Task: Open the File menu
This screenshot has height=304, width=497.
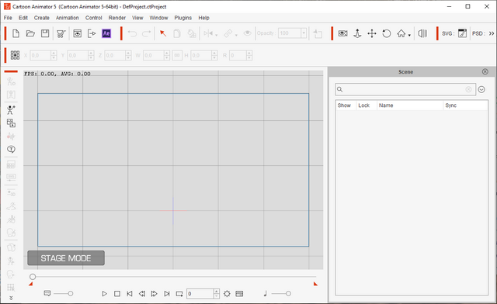Action: point(8,18)
